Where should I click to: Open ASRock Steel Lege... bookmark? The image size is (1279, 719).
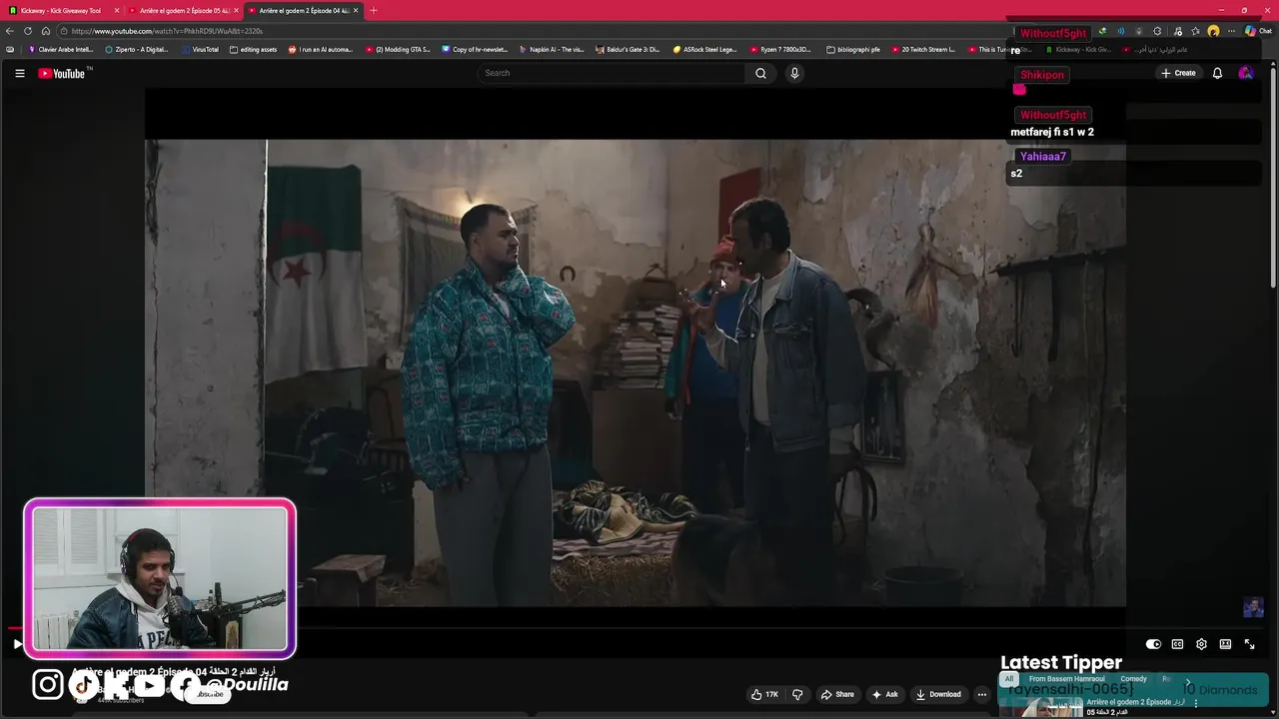tap(705, 49)
